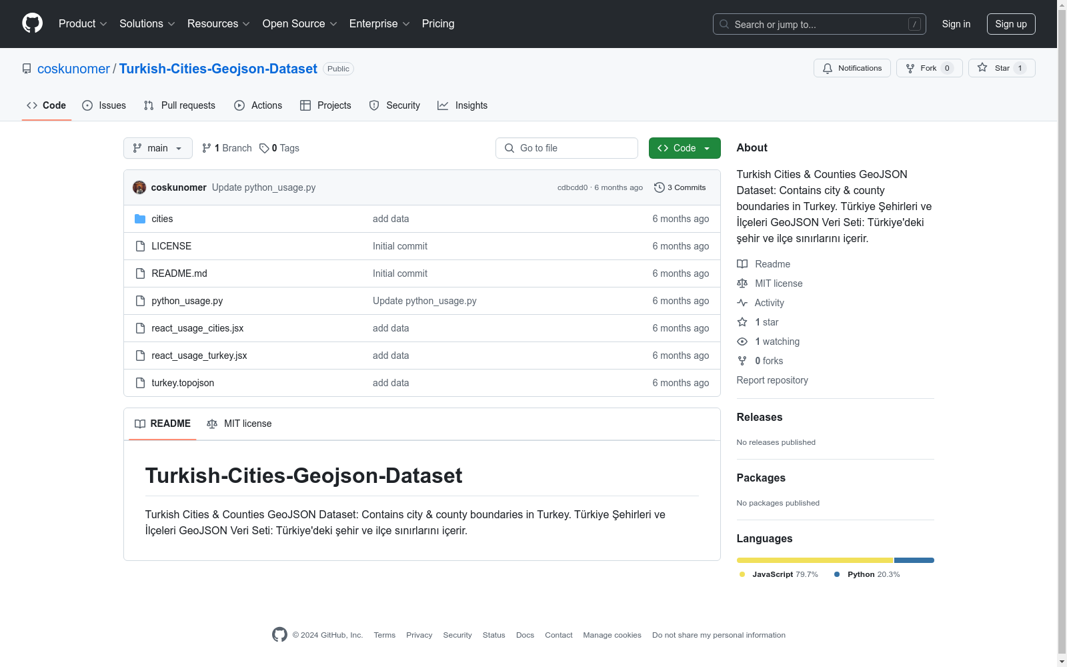Click the tag icon next to Tags
The image size is (1067, 667).
coord(264,148)
